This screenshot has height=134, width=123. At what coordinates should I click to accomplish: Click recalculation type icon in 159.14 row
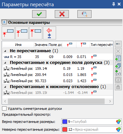(94, 68)
